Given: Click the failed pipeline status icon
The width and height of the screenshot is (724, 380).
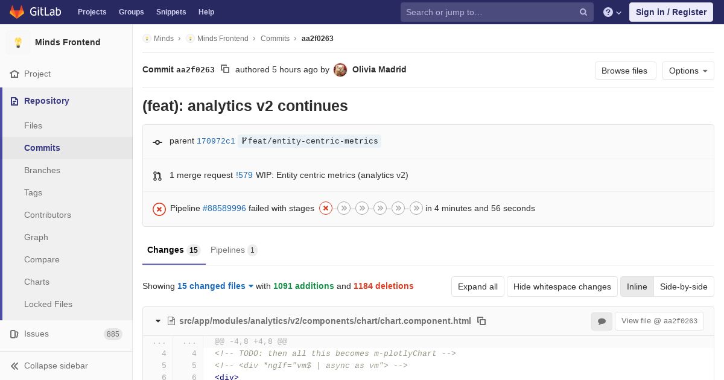Looking at the screenshot, I should (x=159, y=209).
